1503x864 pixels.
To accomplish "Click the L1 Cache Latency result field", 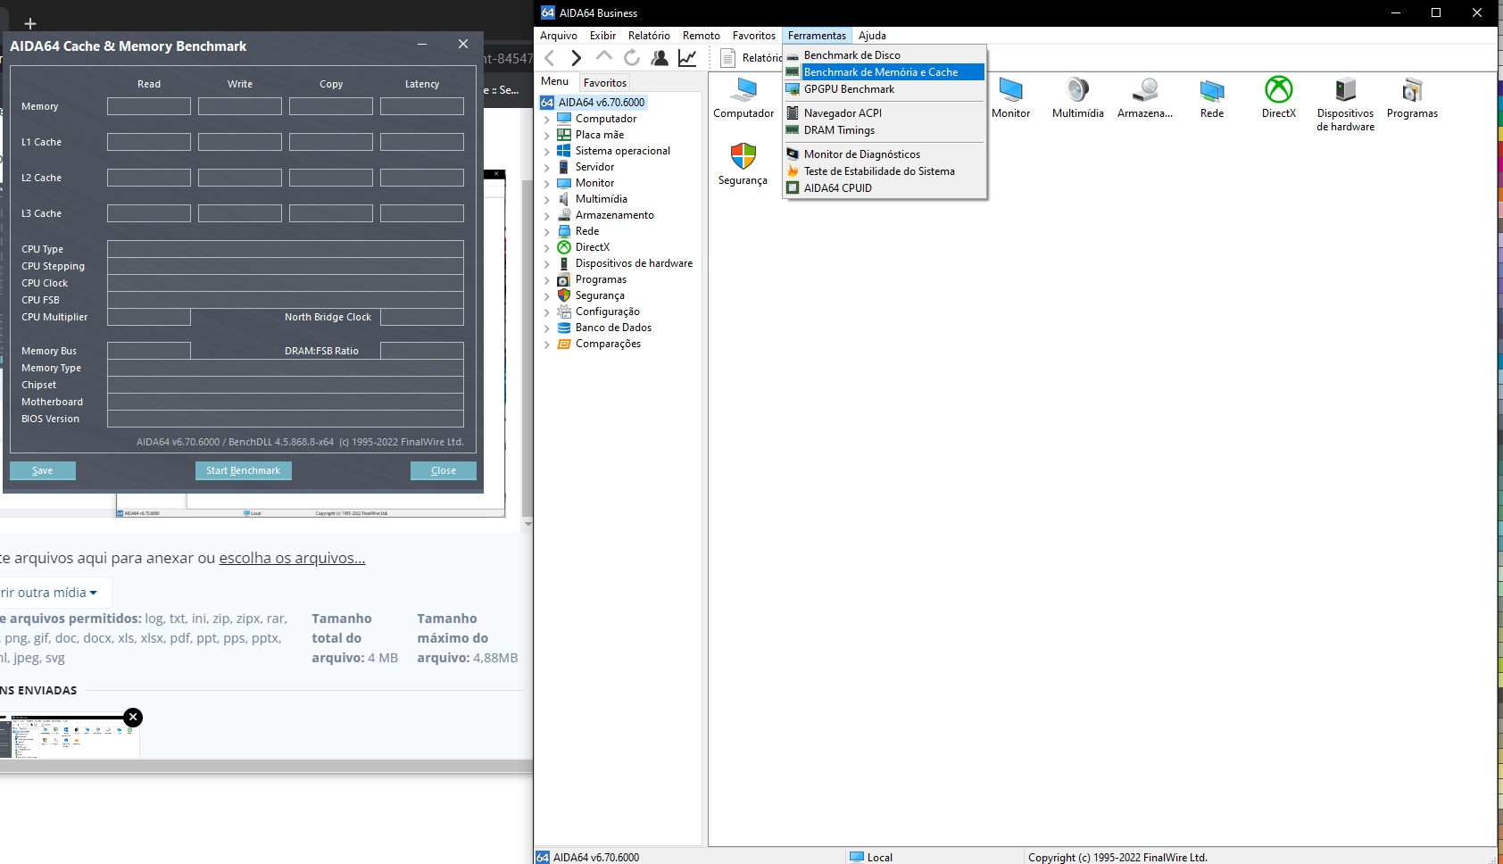I will pos(422,142).
